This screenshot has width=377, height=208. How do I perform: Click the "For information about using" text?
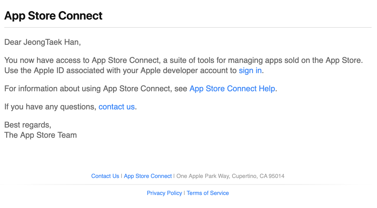(96, 89)
